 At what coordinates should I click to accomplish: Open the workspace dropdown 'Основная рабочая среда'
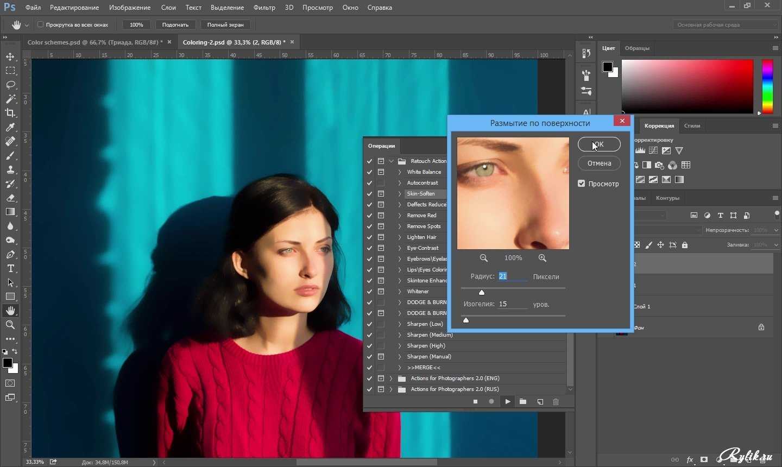[x=726, y=24]
